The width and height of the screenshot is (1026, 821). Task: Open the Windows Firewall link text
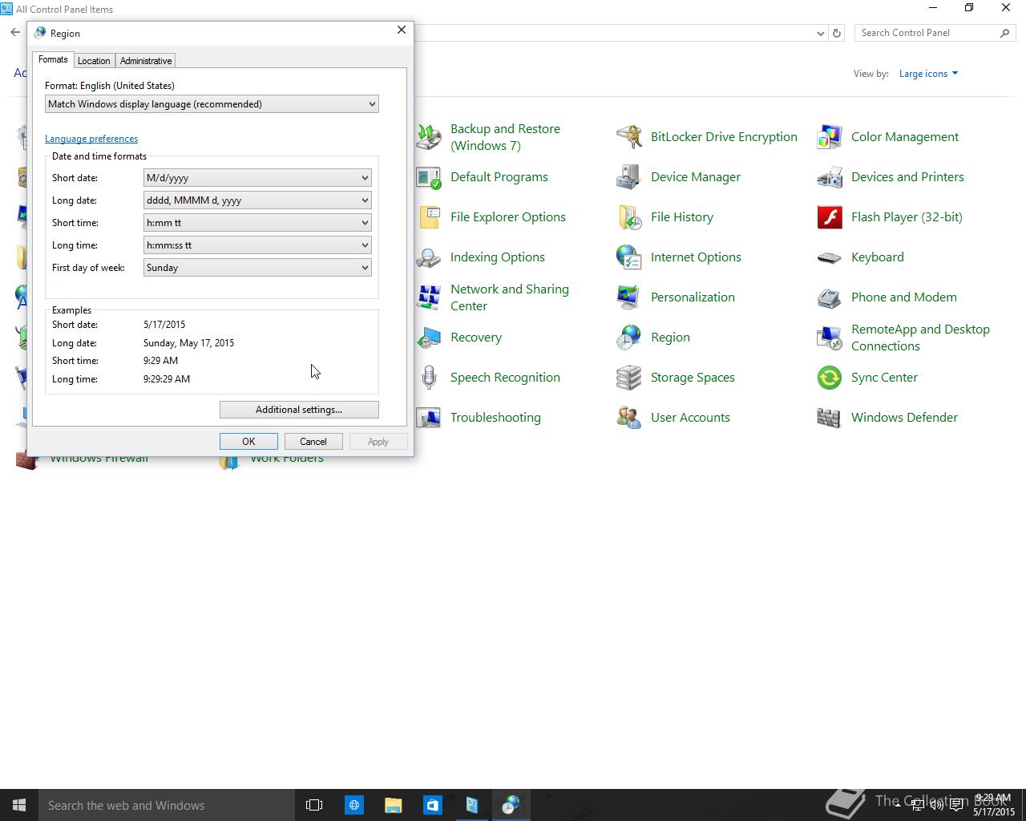(99, 459)
